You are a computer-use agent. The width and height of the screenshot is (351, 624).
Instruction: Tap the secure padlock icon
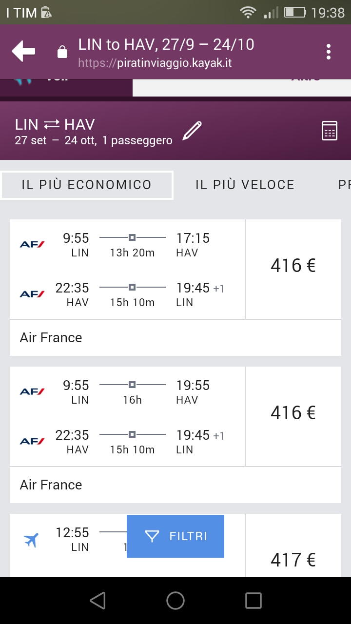pyautogui.click(x=62, y=52)
